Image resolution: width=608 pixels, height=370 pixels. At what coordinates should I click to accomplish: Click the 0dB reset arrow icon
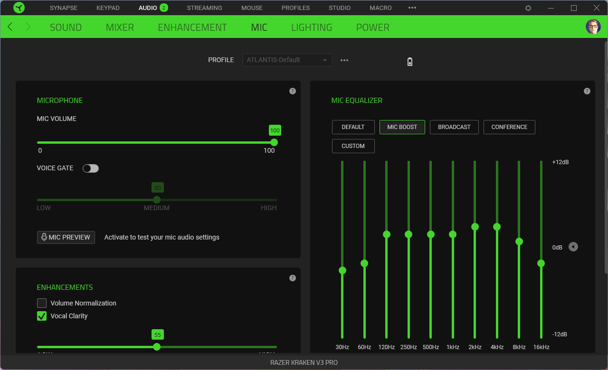click(x=573, y=247)
